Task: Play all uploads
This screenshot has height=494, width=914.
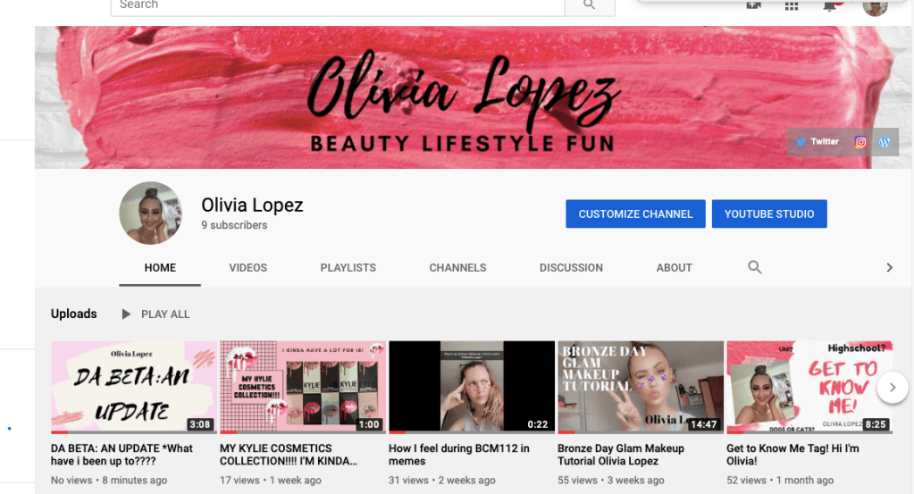Action: click(156, 314)
